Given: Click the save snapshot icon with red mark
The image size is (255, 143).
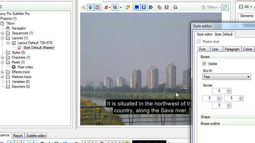Looking at the screenshot, I should pos(167,7).
